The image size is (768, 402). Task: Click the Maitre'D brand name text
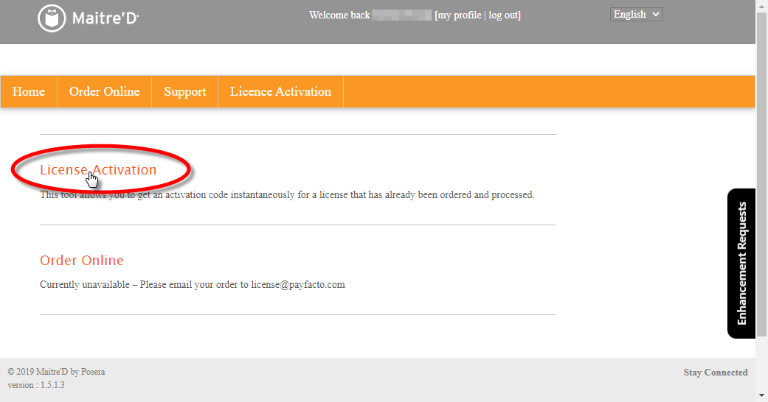click(x=105, y=18)
